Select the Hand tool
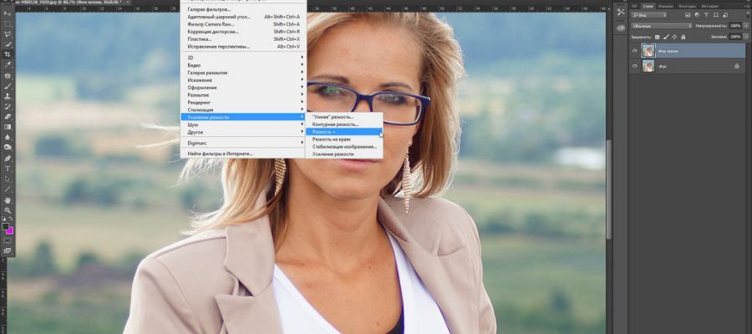Screen dimensions: 752x334 click(8, 200)
